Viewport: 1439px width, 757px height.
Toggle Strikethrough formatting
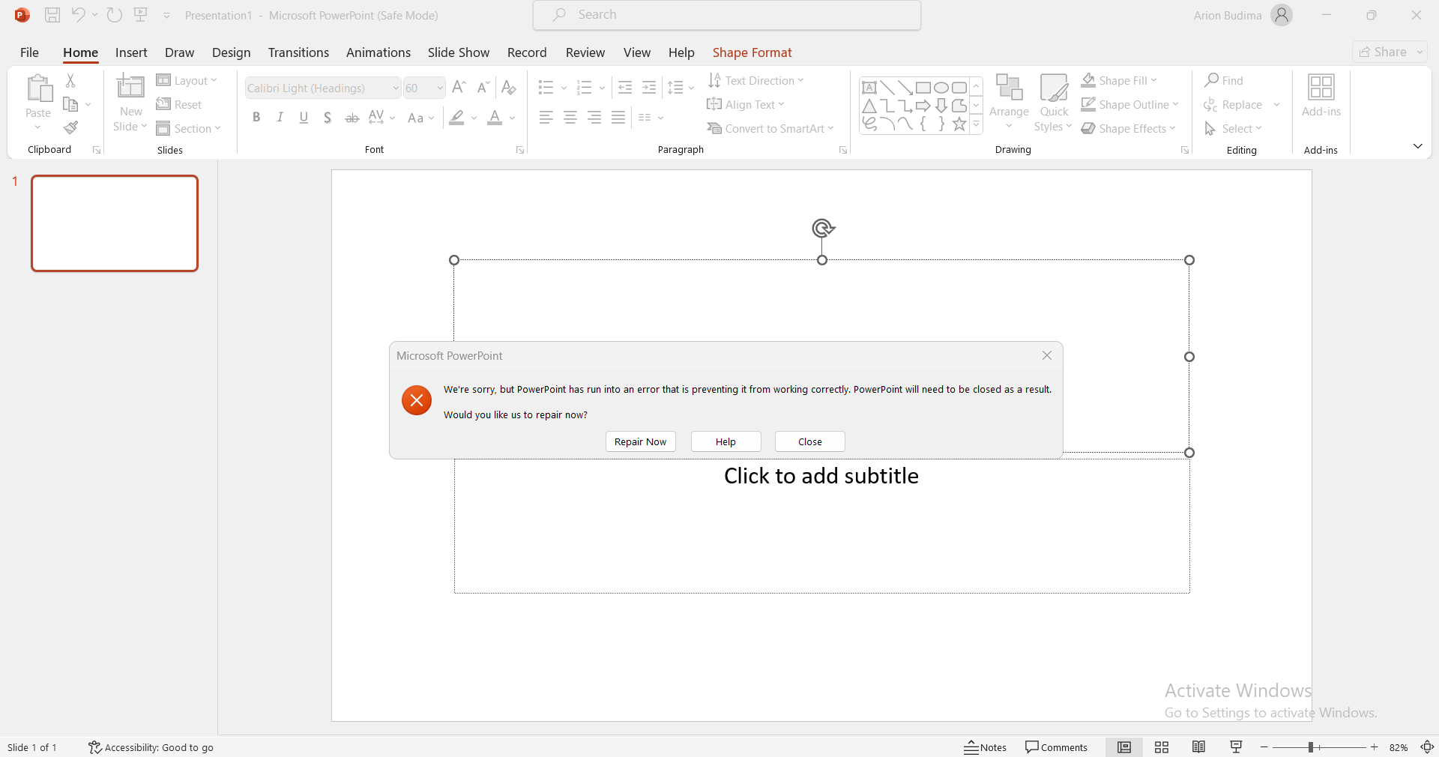352,118
